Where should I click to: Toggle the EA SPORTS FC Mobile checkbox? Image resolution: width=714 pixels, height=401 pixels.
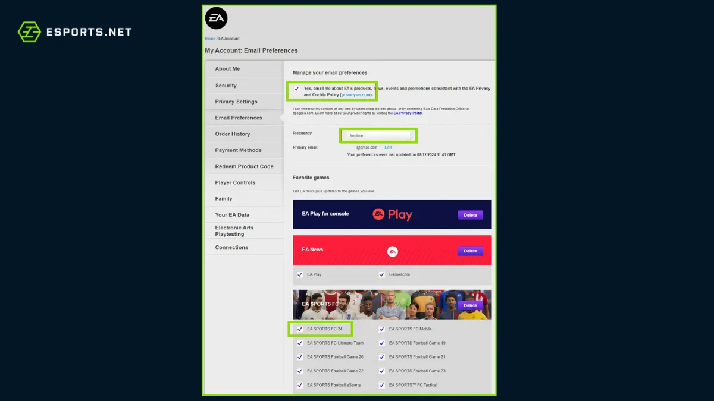[x=381, y=329]
